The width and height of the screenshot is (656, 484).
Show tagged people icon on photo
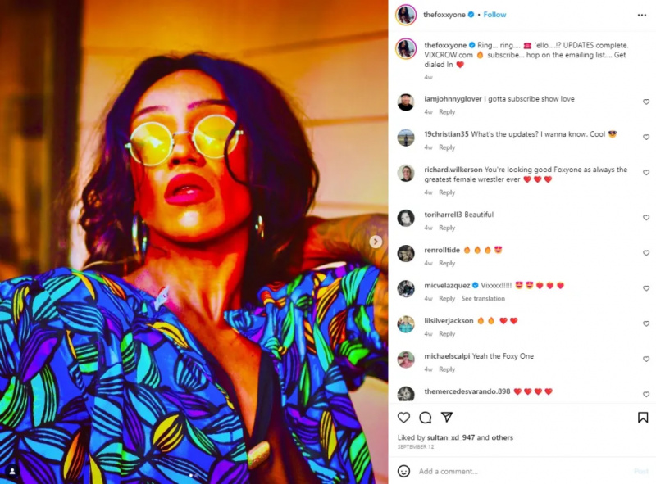12,471
